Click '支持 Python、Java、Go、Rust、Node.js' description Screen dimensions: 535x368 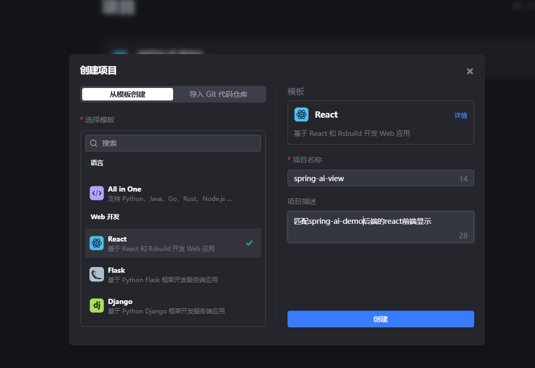coord(170,199)
